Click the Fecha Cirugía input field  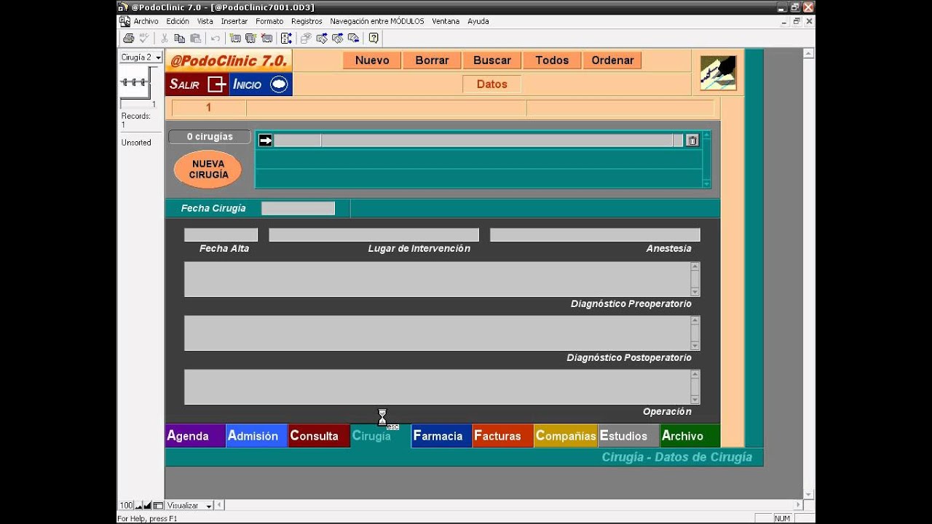(298, 208)
